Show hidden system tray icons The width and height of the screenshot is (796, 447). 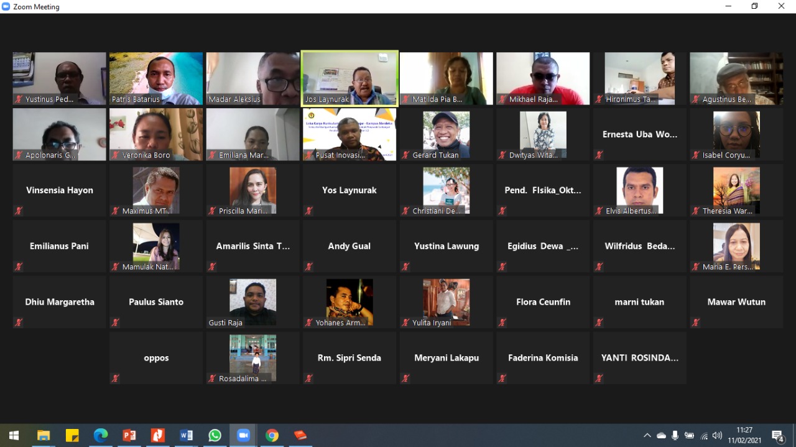(647, 436)
